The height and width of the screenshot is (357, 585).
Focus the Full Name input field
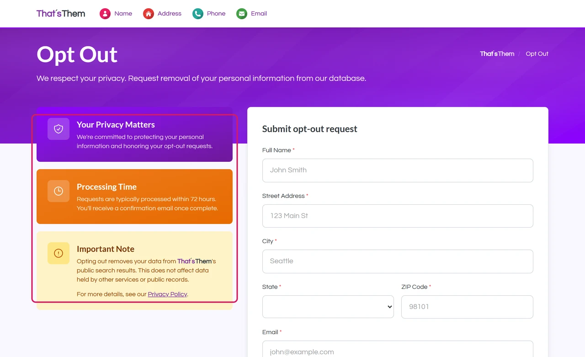[x=398, y=171]
